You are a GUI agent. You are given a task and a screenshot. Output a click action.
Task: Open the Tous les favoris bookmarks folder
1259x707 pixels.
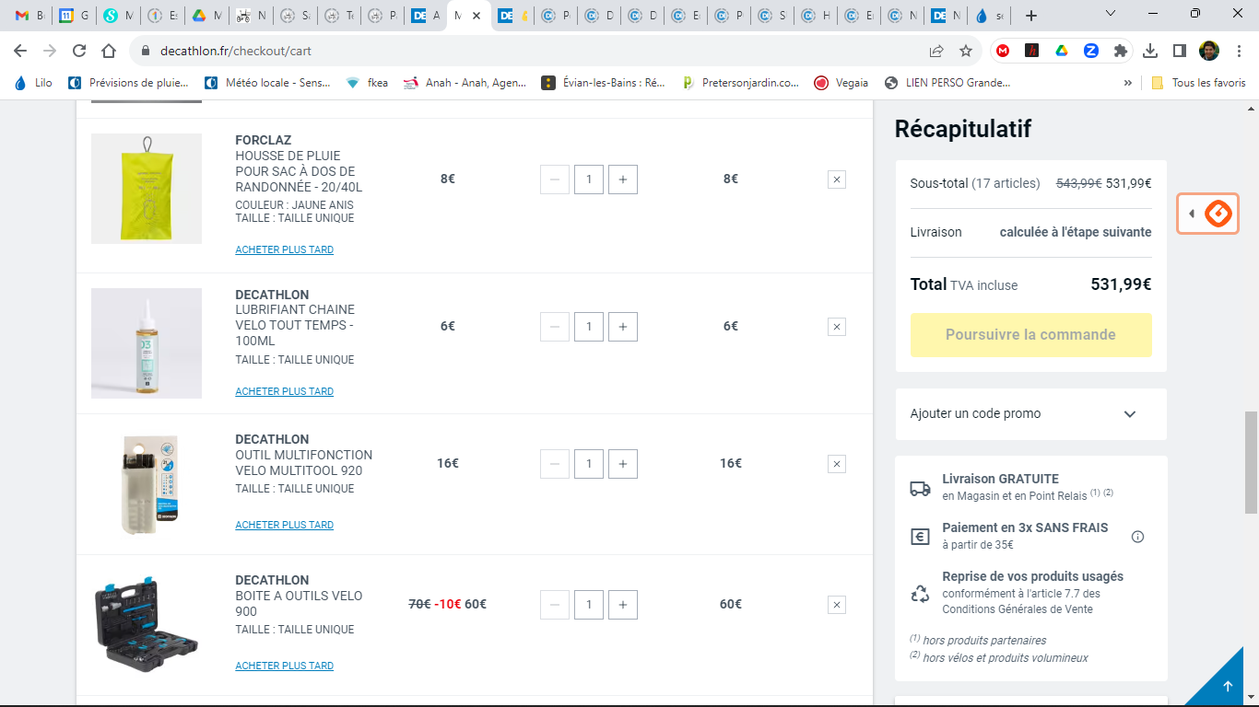[x=1198, y=83]
